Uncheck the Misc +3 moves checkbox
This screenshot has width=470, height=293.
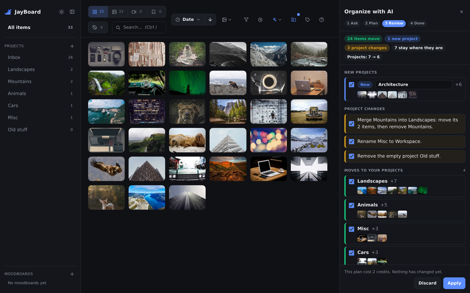[x=351, y=229]
